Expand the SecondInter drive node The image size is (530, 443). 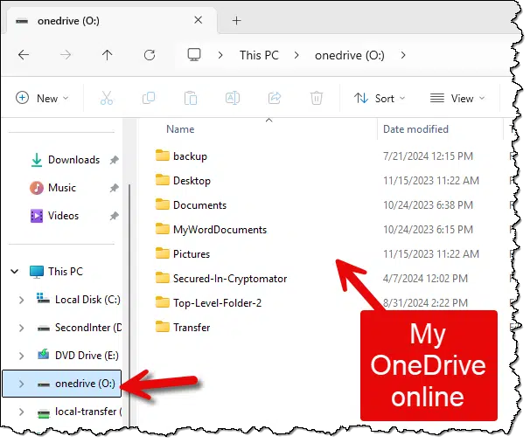point(21,328)
